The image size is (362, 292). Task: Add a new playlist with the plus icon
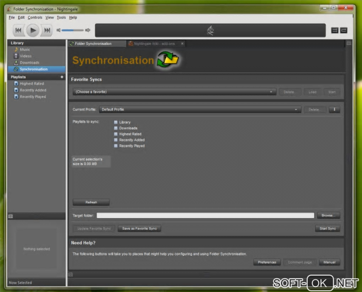coord(62,77)
